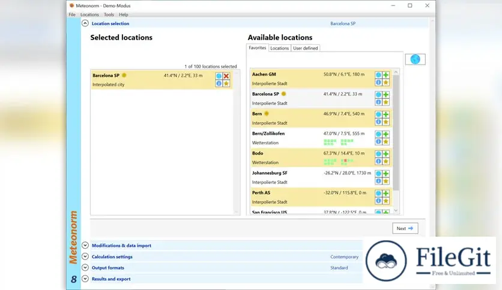Click the map globe icon for Bodo
This screenshot has width=502, height=290.
tap(378, 154)
